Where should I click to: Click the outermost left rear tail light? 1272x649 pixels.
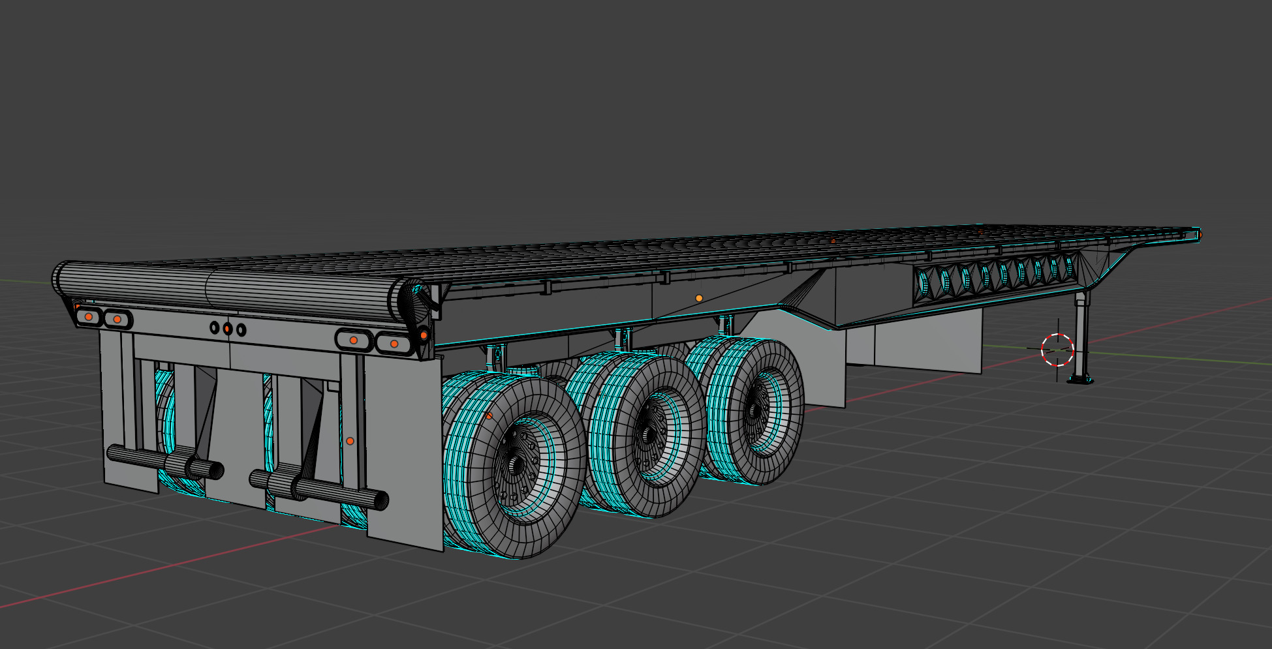[88, 316]
